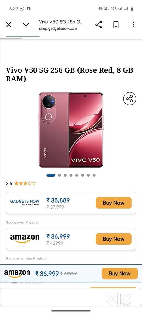Tap the WhatsApp notification icon in status bar
Image resolution: width=142 pixels, height=315 pixels.
pyautogui.click(x=22, y=9)
